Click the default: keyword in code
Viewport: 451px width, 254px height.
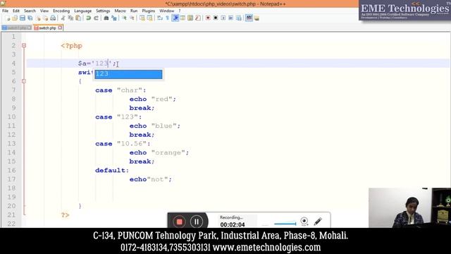pos(112,171)
